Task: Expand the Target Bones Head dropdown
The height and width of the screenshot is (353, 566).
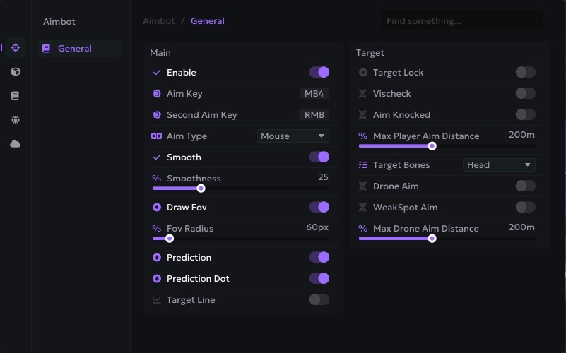Action: (499, 165)
